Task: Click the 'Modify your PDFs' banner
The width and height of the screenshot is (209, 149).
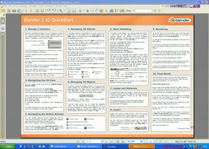Action: pyautogui.click(x=180, y=6)
